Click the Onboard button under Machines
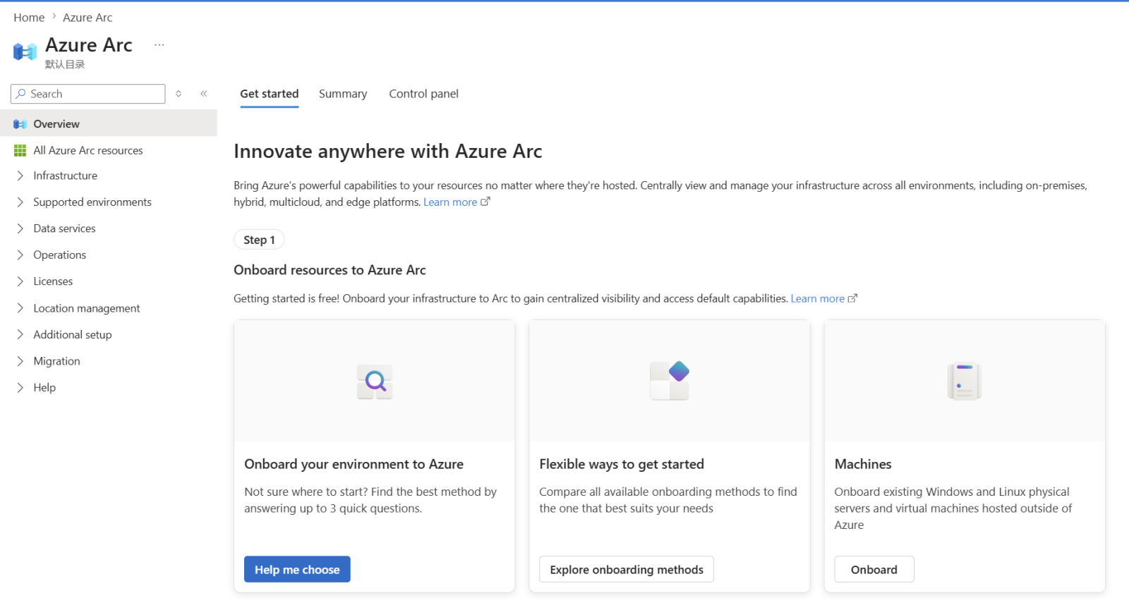The width and height of the screenshot is (1129, 610). [x=874, y=570]
